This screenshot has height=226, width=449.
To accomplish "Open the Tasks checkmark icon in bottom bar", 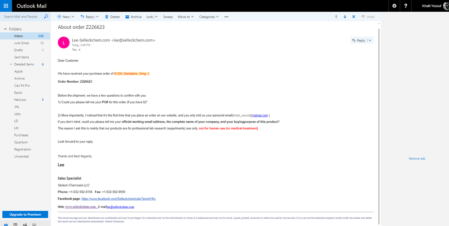I will (x=35, y=224).
